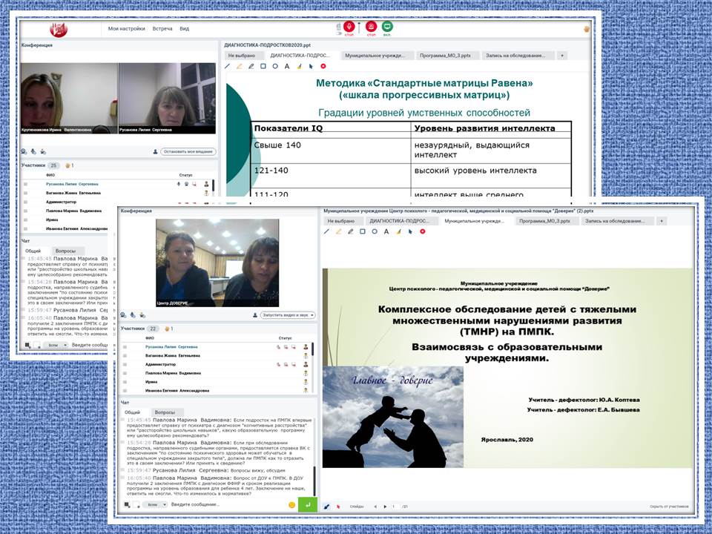This screenshot has width=712, height=534.
Task: Switch to Не выбрано tab in front window
Action: [x=341, y=221]
